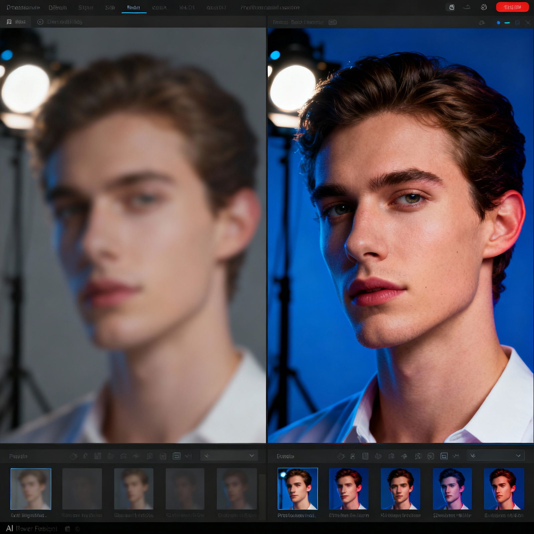Viewport: 534px width, 534px height.
Task: Click the first tag-shaped icon in right preset toolbar
Action: [340, 456]
